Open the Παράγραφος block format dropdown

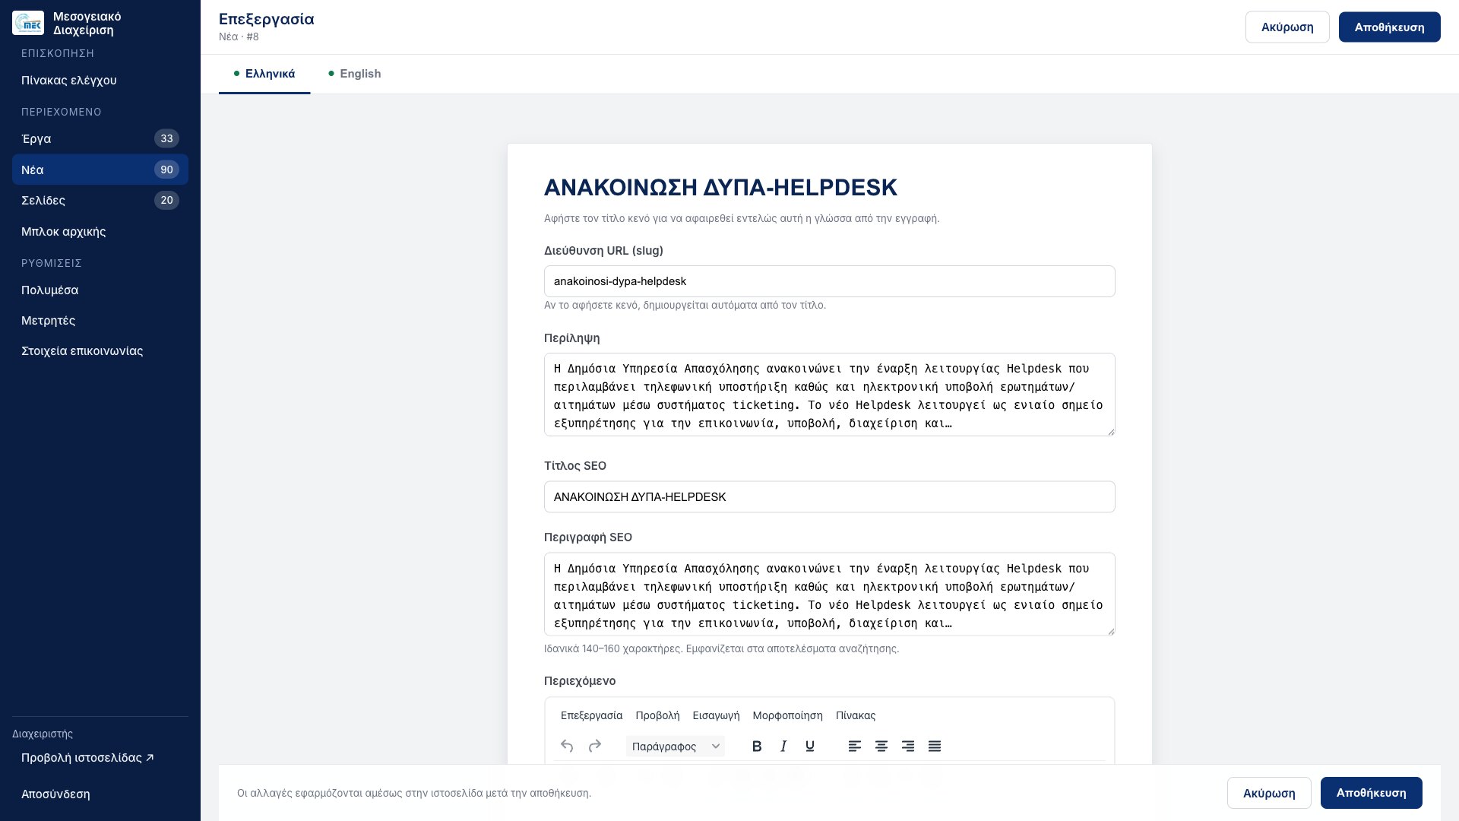point(676,746)
